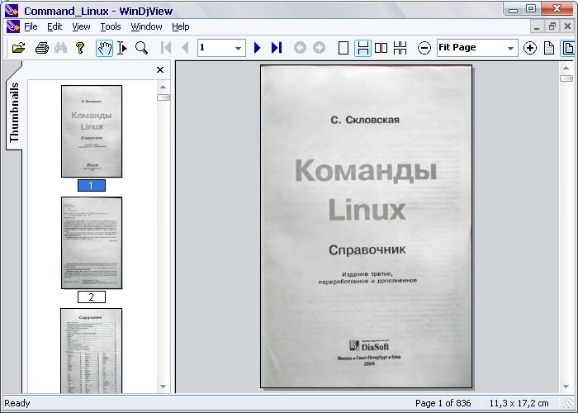The image size is (578, 413).
Task: Open the Tools menu
Action: 111,26
